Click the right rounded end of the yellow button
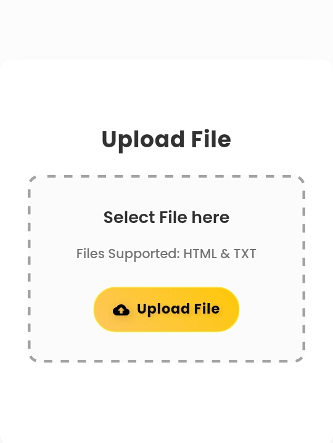This screenshot has width=333, height=443. 229,309
